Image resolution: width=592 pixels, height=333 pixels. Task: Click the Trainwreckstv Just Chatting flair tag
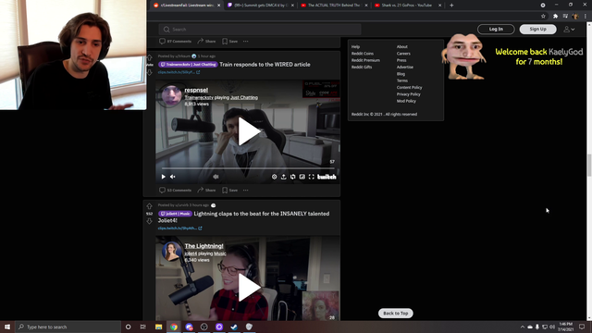(x=188, y=65)
